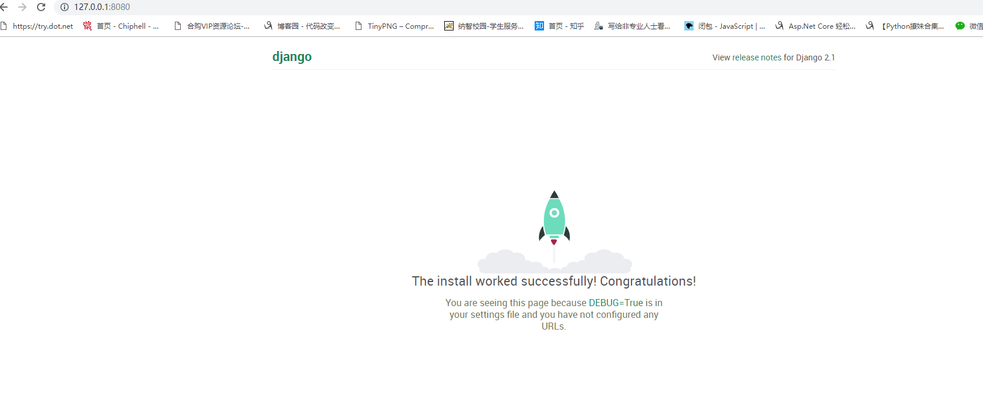Screen dimensions: 983x407
Task: Click the try.dot.net bookmark page icon
Action: pyautogui.click(x=4, y=26)
